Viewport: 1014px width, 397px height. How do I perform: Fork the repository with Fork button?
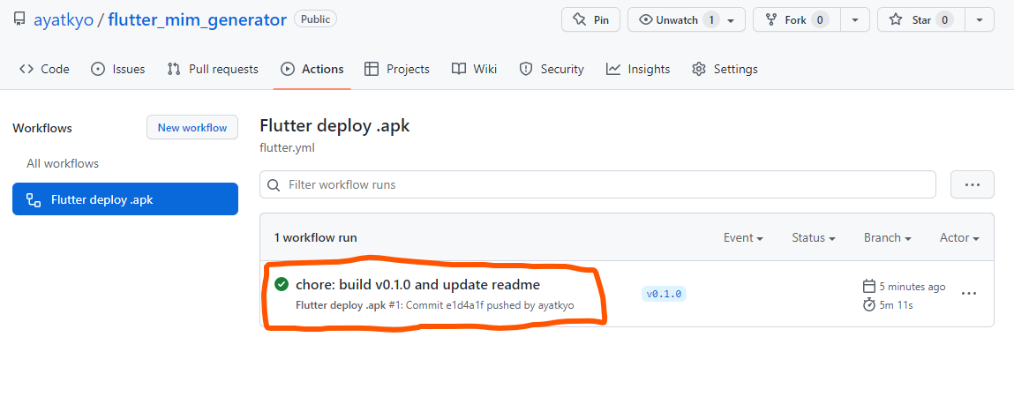coord(796,19)
